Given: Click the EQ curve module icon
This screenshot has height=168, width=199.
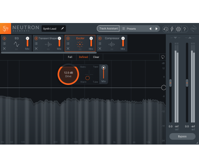Looking at the screenshot, I should click(x=16, y=44).
